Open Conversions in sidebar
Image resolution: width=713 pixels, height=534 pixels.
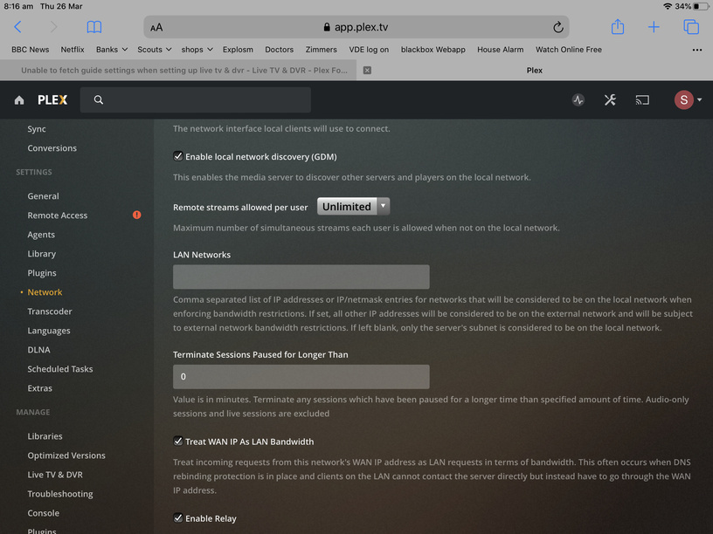click(x=52, y=148)
